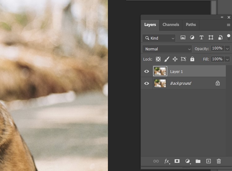Click the Background layer name
The width and height of the screenshot is (232, 171).
(181, 83)
